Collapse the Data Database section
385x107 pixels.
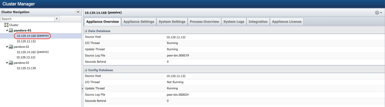point(86,31)
